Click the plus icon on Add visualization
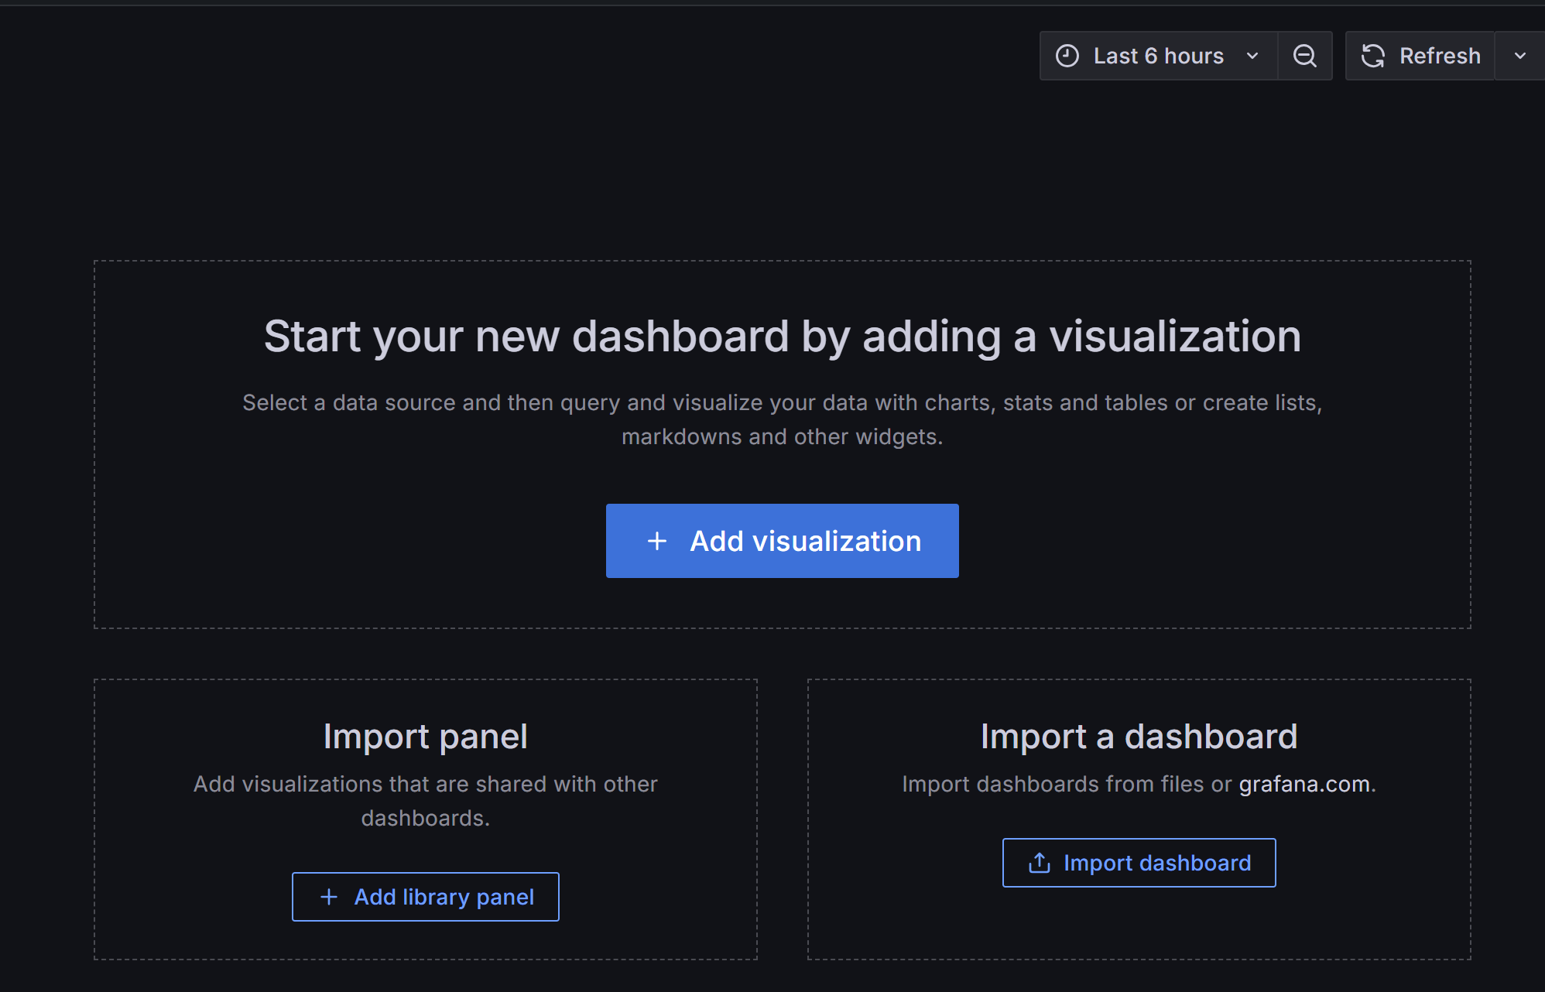The height and width of the screenshot is (992, 1545). (657, 541)
